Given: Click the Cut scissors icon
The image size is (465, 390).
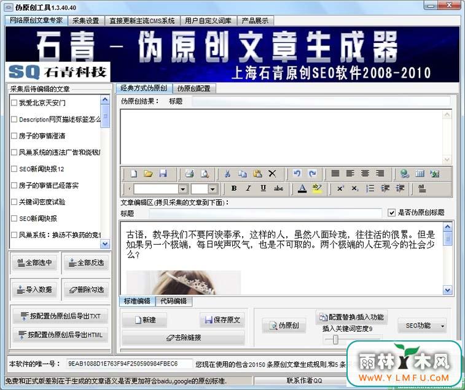Looking at the screenshot, I should coord(227,174).
